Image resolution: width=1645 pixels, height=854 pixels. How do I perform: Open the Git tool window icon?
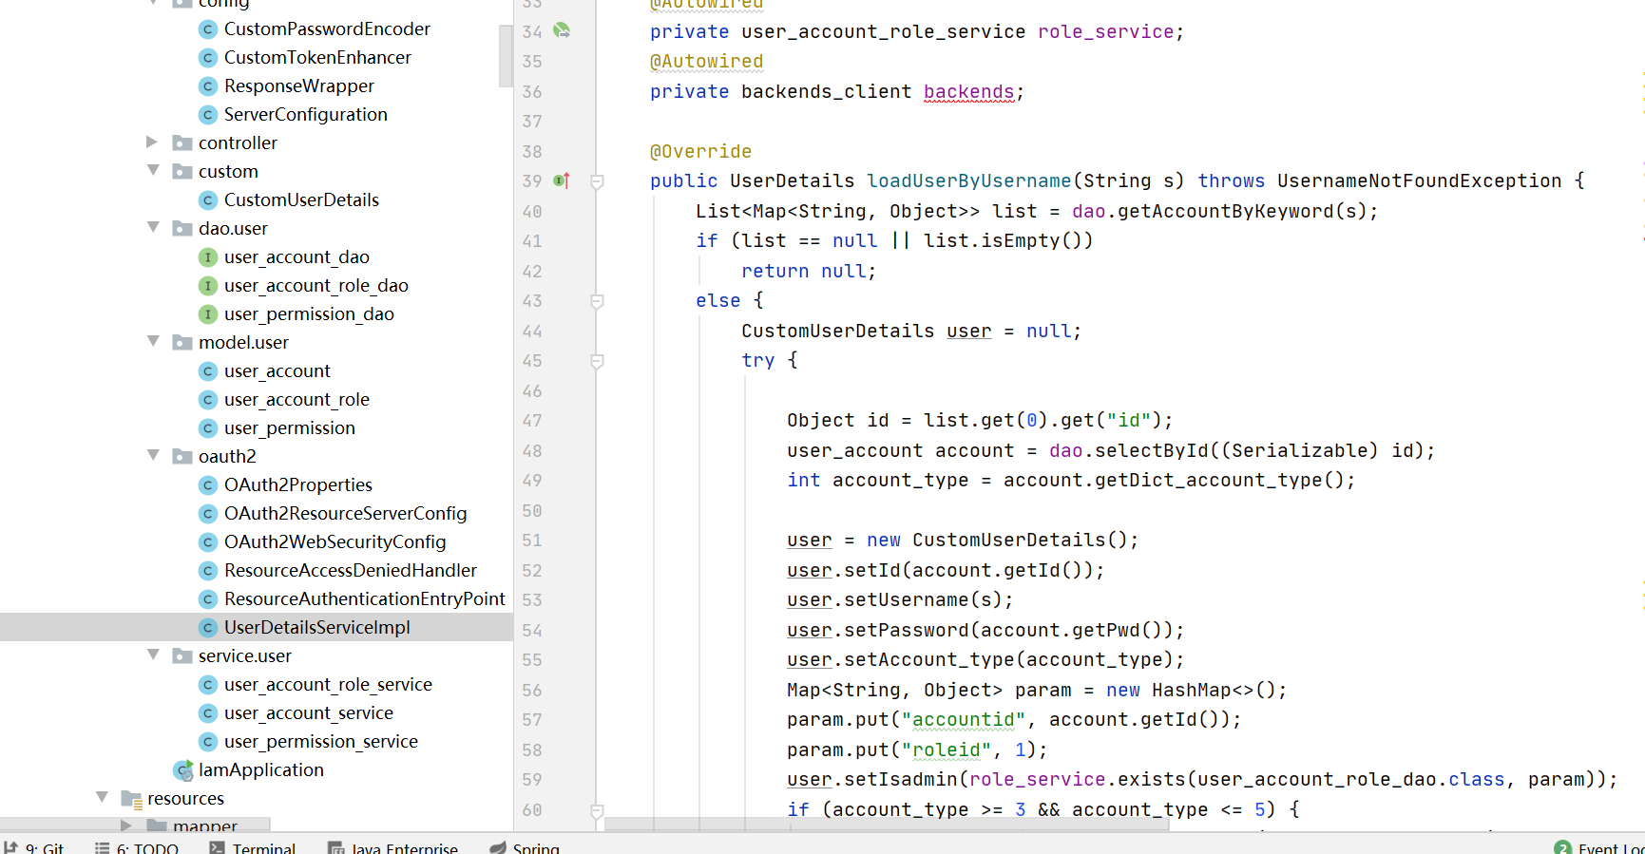click(11, 847)
